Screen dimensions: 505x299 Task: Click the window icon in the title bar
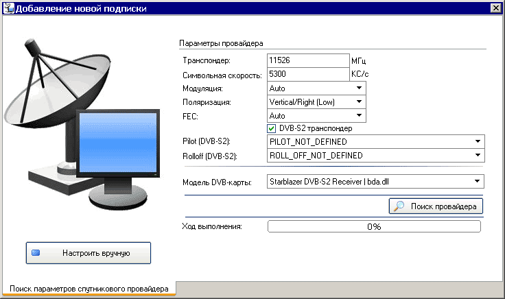(x=7, y=8)
